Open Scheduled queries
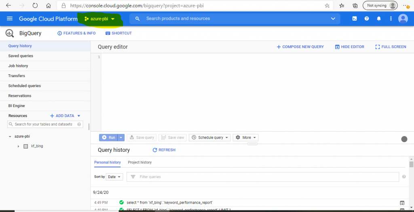The width and height of the screenshot is (414, 212). click(45, 86)
